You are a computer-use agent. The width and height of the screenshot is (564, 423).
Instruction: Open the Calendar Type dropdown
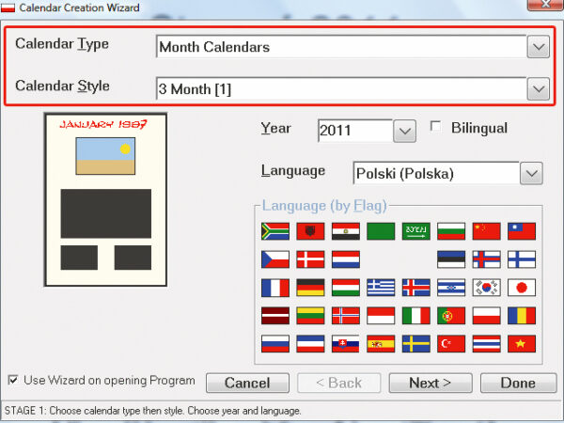(537, 47)
